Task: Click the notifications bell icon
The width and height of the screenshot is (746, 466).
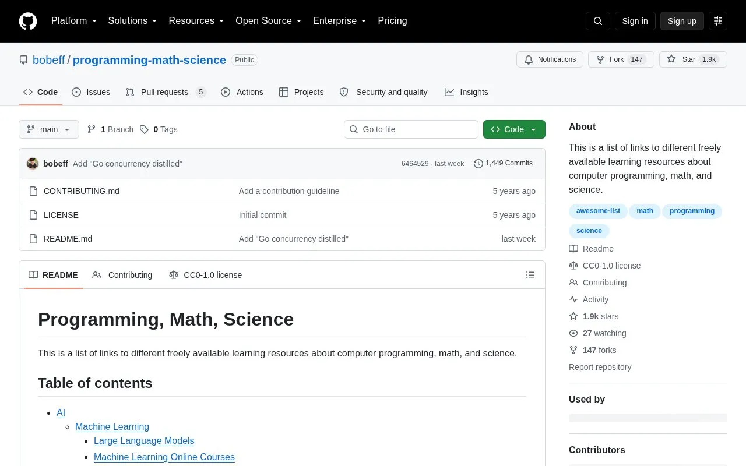Action: click(529, 59)
